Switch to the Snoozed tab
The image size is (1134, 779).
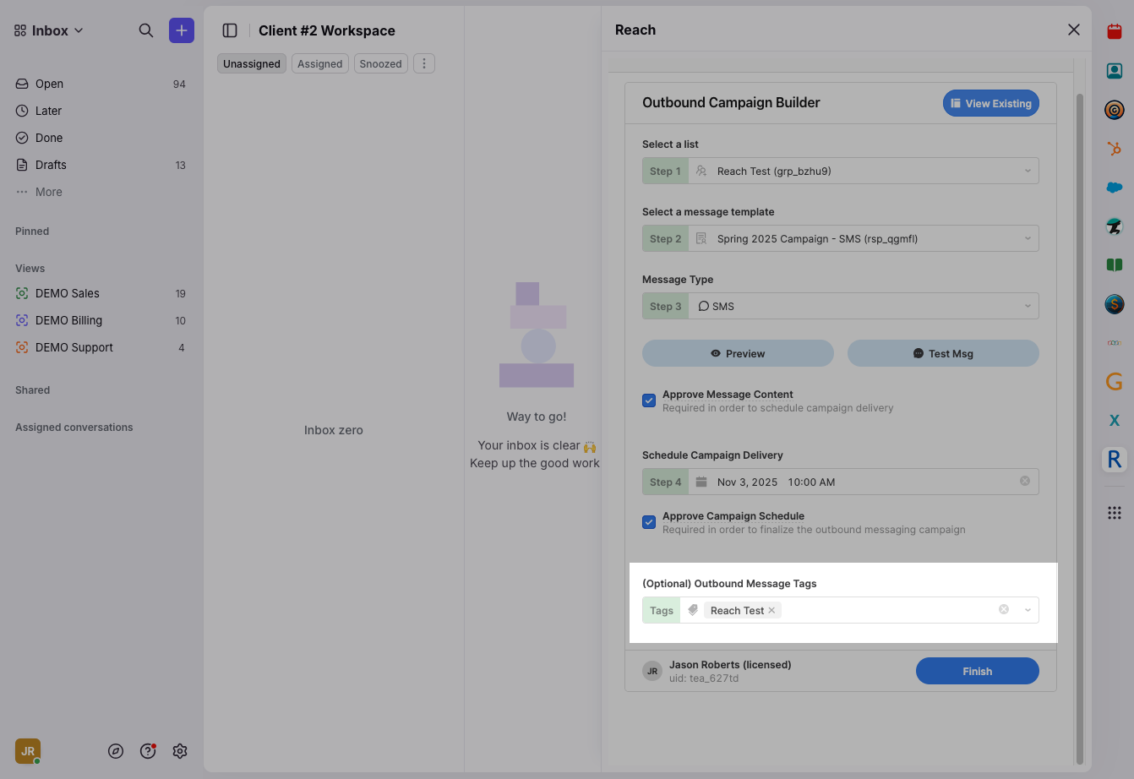pos(380,64)
